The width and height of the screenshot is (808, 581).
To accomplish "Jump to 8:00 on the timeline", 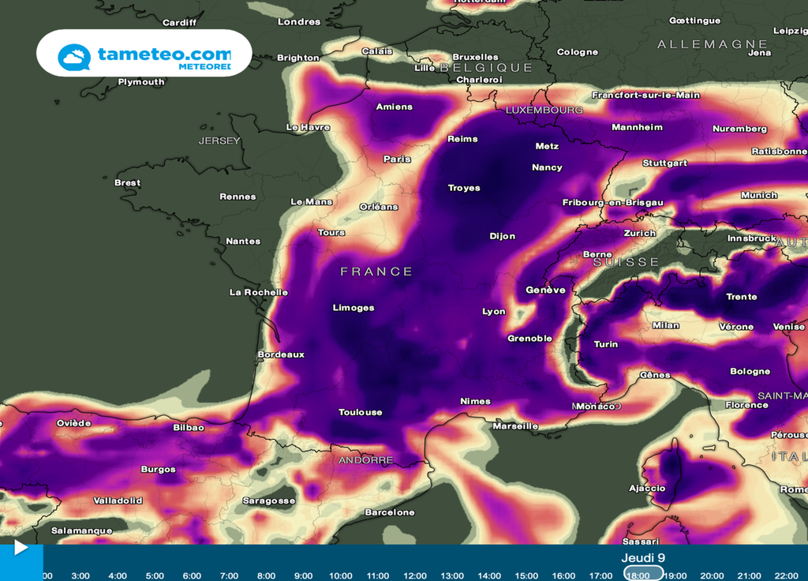I will 266,575.
